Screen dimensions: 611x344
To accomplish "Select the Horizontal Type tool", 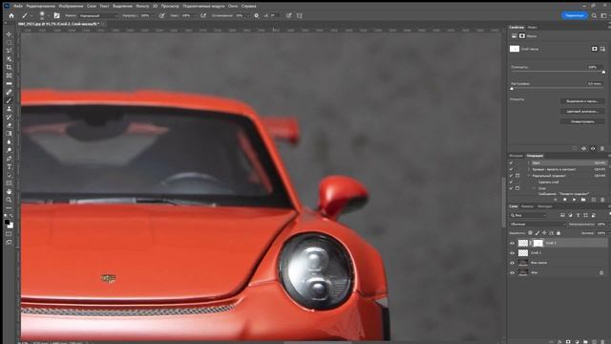I will (x=9, y=167).
